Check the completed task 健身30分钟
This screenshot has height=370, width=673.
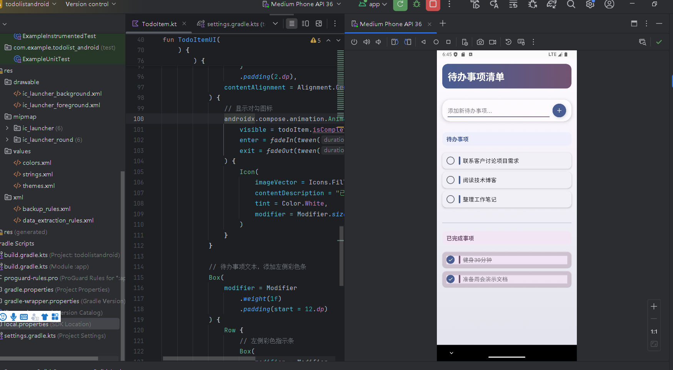point(451,260)
